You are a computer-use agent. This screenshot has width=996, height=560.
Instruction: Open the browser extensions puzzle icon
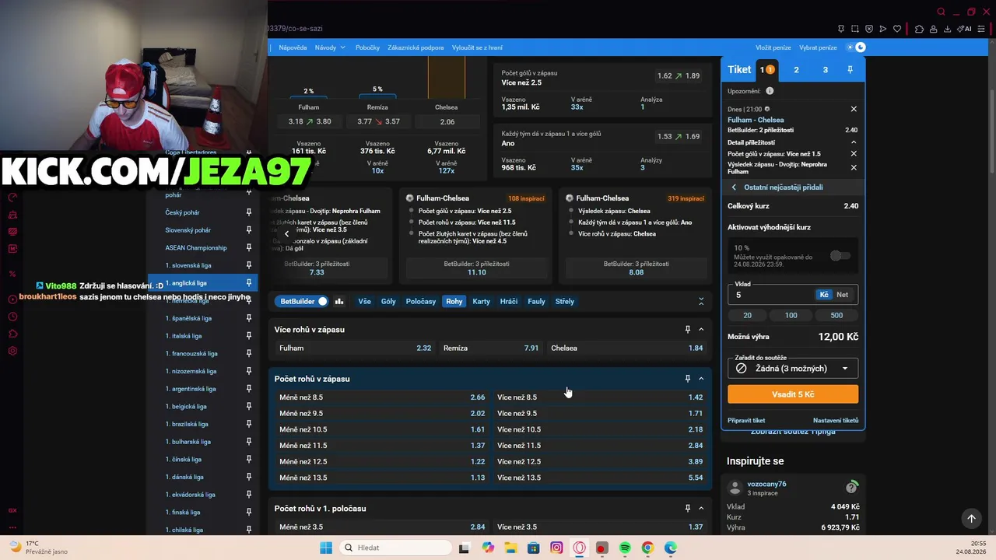(919, 29)
